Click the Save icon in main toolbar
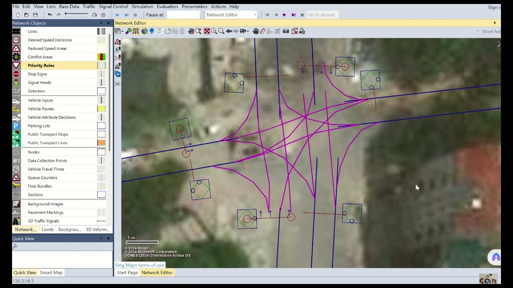Viewport: 513px width, 288px height. 35,15
